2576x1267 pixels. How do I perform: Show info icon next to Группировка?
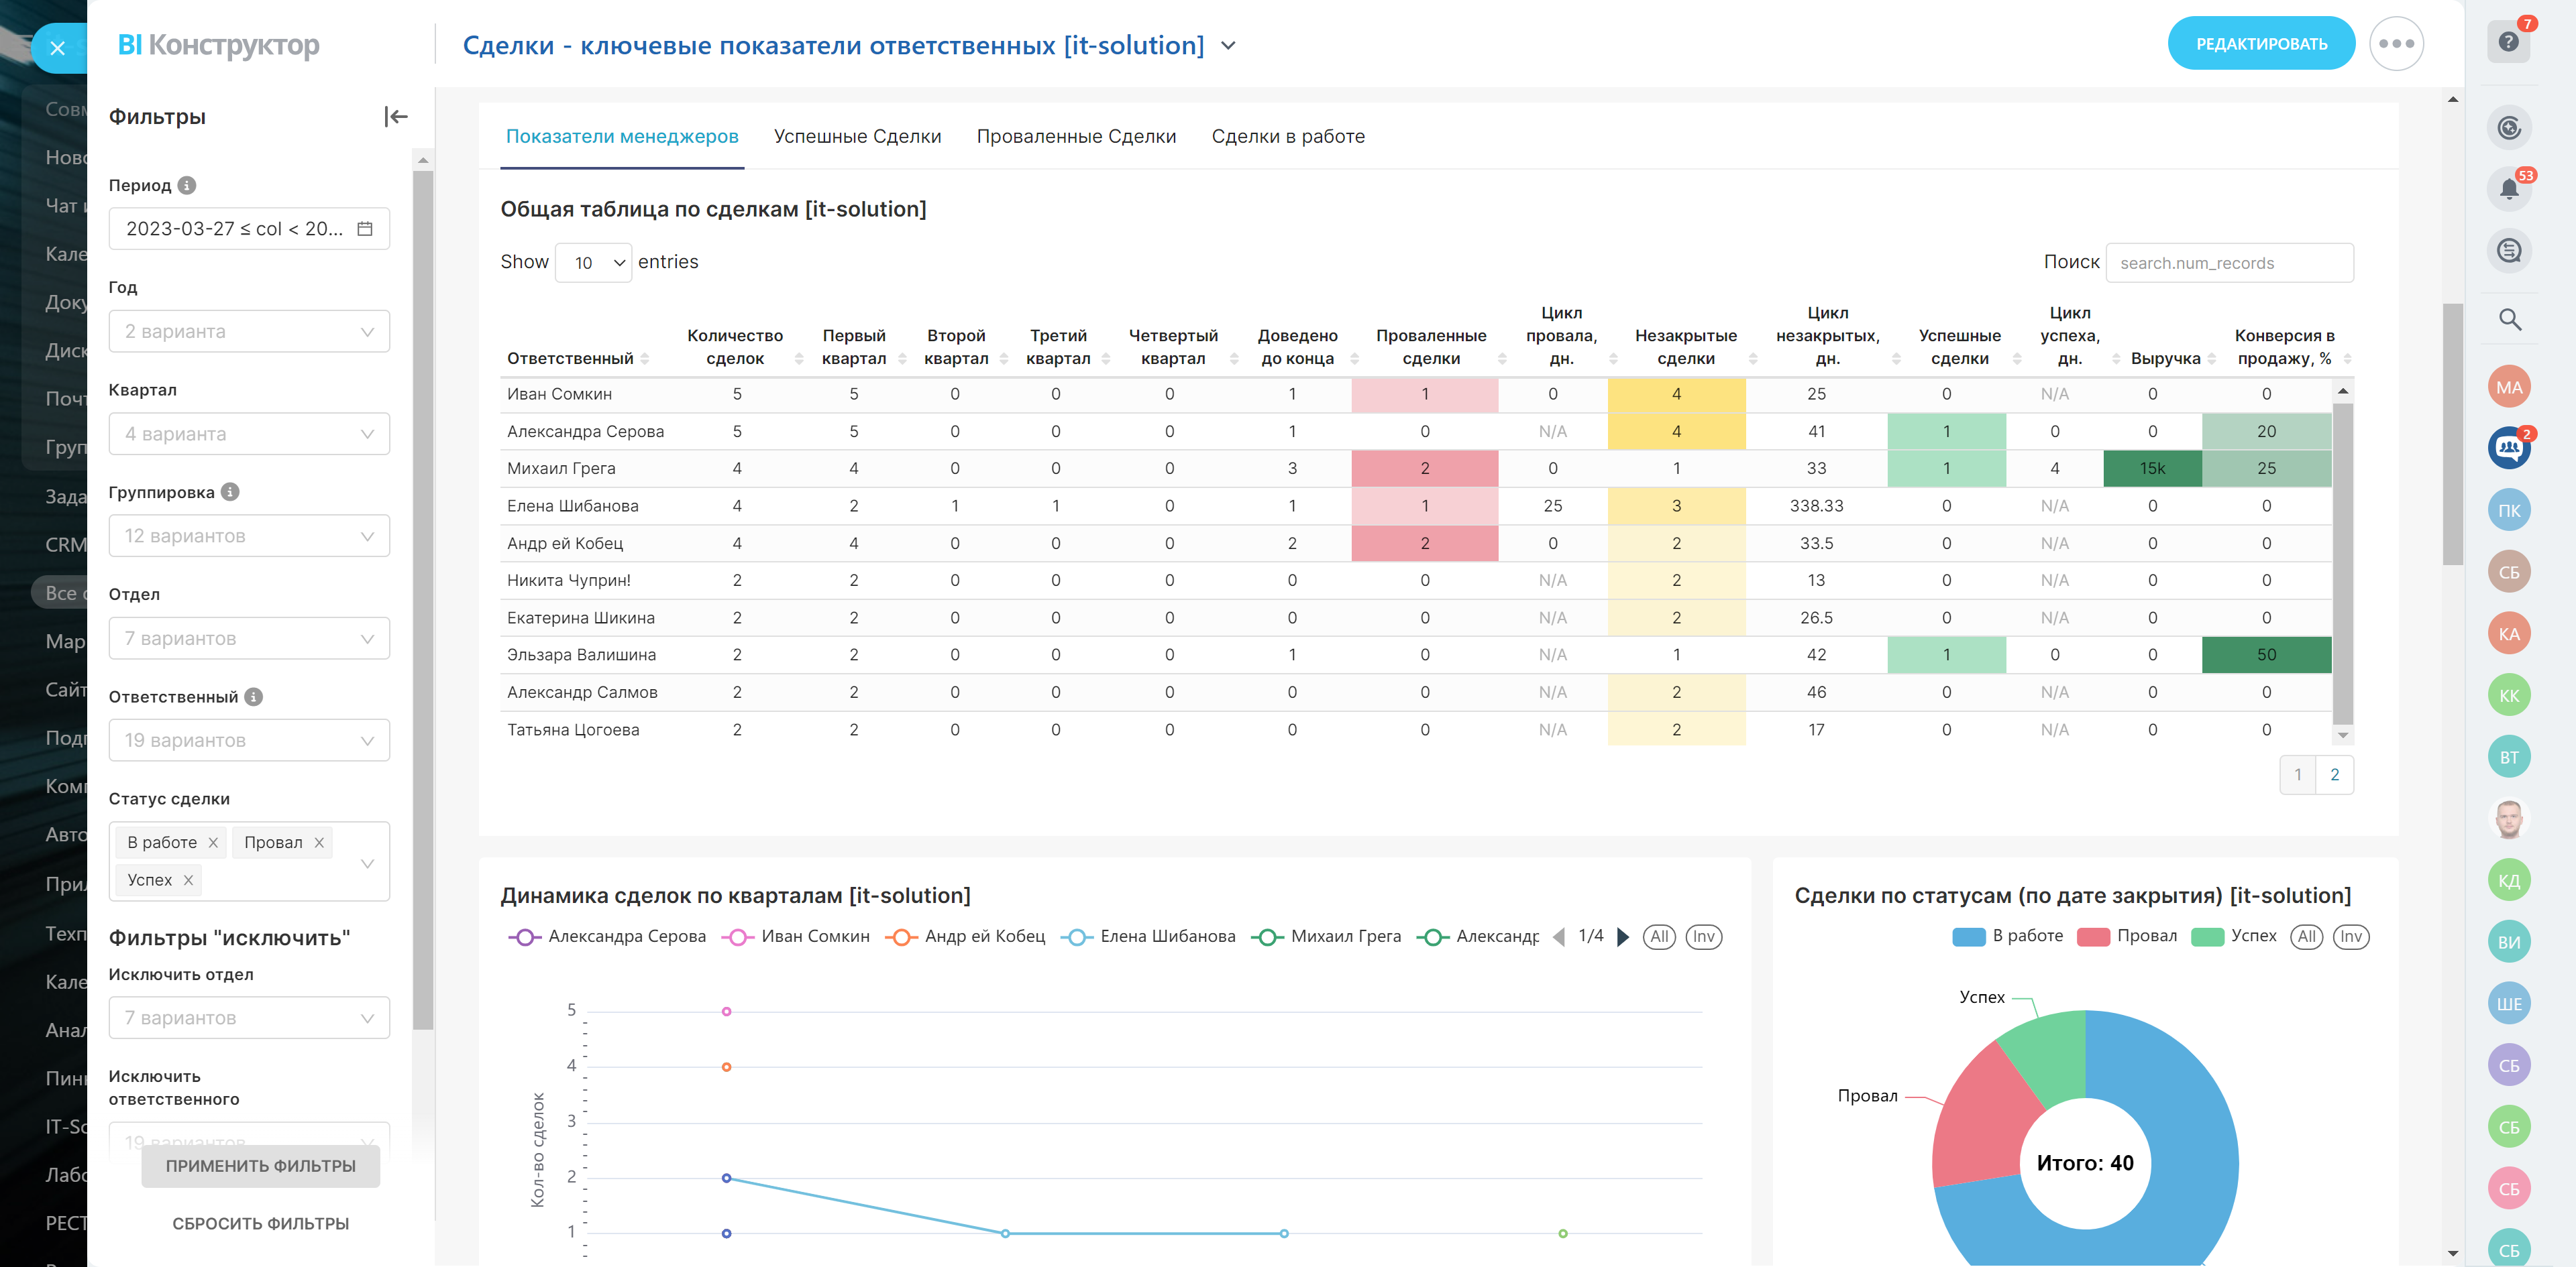pyautogui.click(x=230, y=491)
